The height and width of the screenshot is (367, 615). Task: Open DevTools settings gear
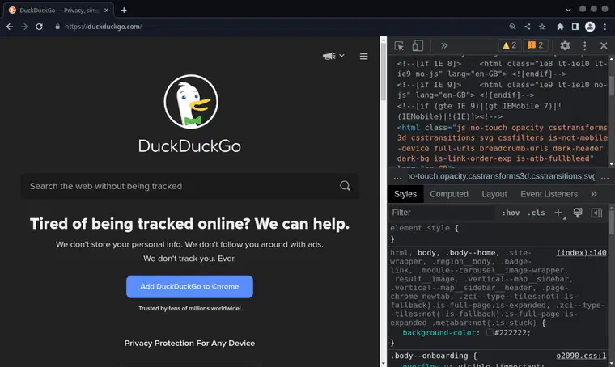pos(565,45)
